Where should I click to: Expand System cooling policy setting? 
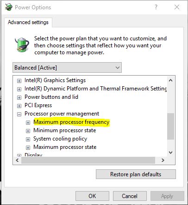point(28,139)
